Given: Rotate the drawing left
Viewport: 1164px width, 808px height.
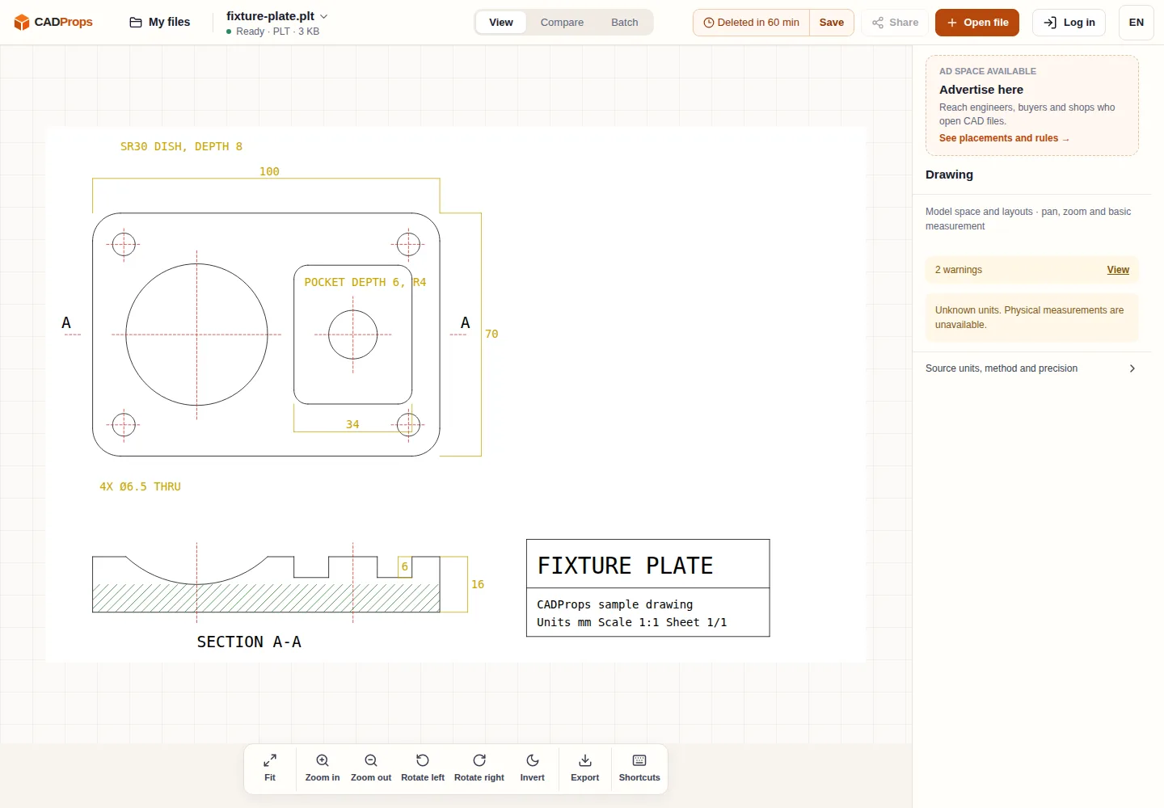Looking at the screenshot, I should coord(423,768).
